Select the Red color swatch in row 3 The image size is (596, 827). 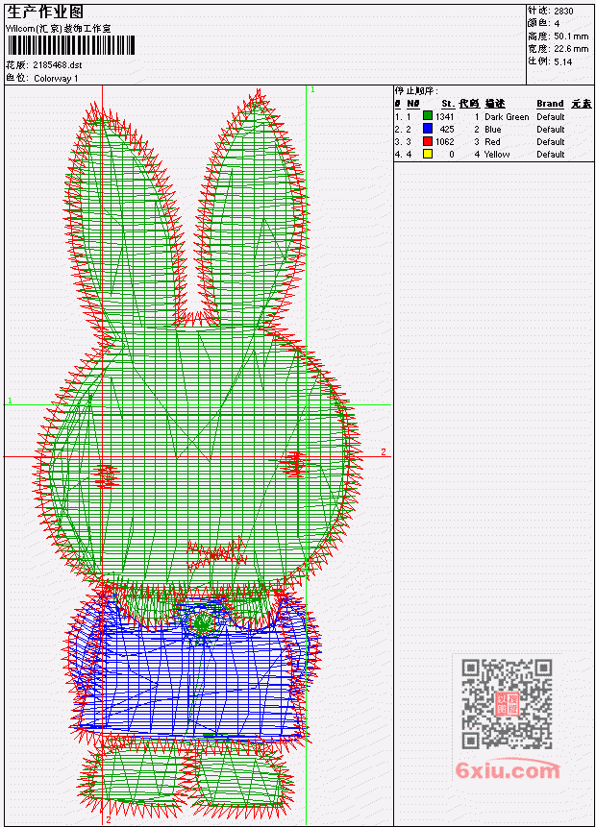click(428, 141)
